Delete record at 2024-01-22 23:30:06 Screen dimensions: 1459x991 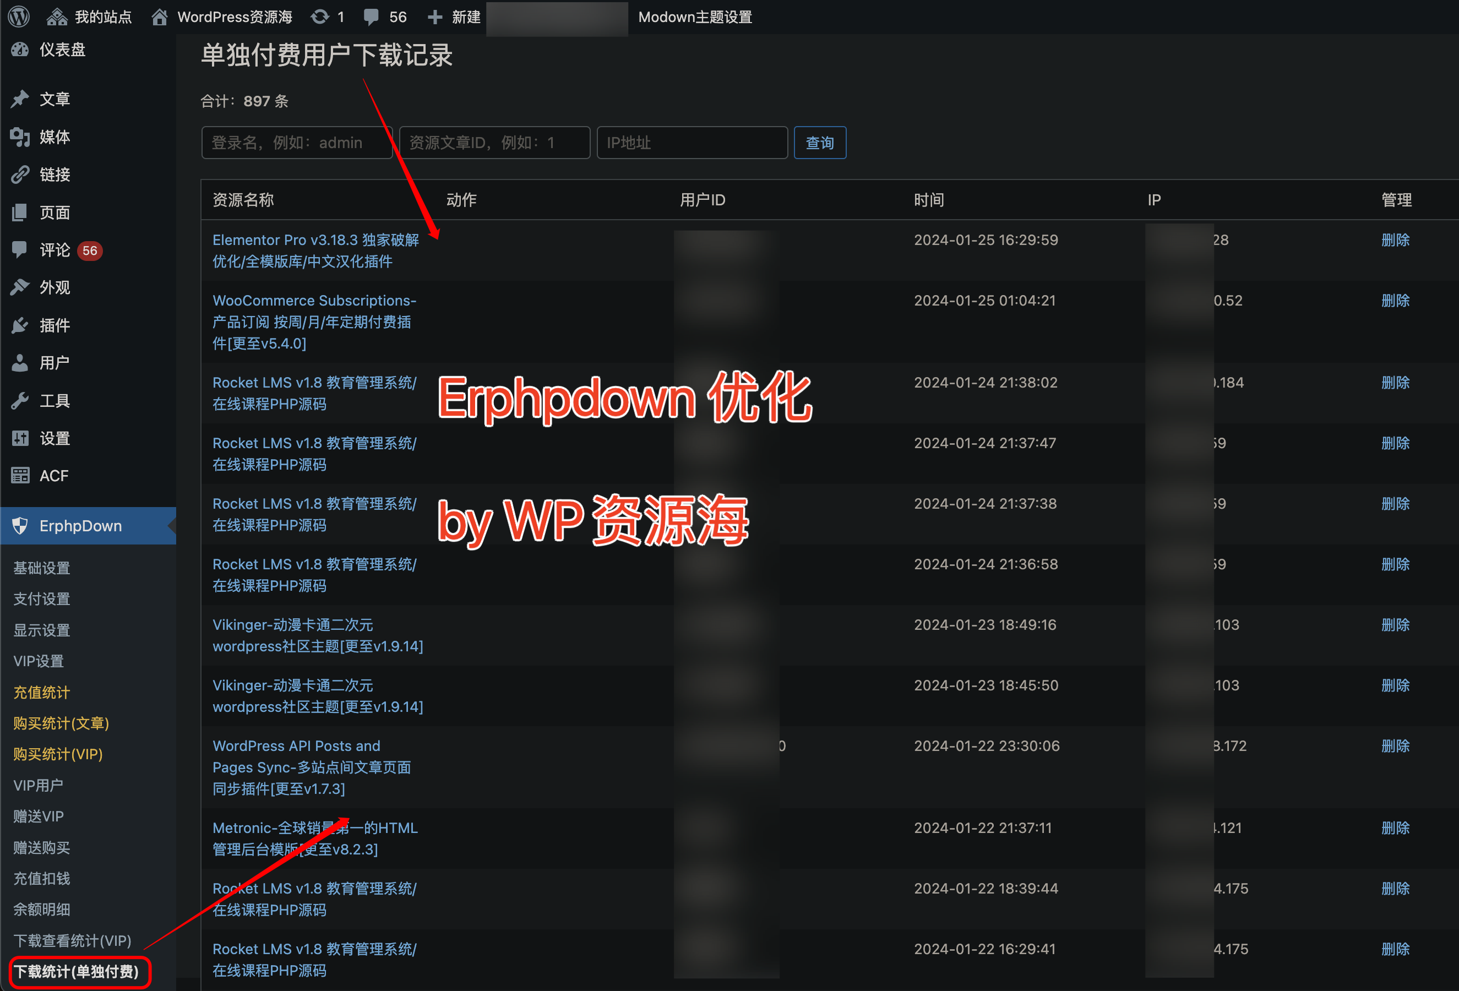click(x=1396, y=745)
